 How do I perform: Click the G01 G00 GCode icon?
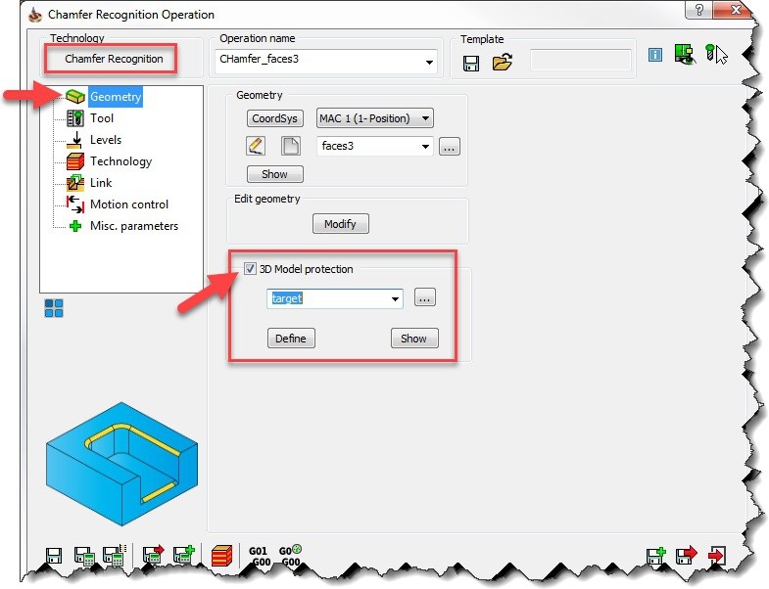coord(260,557)
